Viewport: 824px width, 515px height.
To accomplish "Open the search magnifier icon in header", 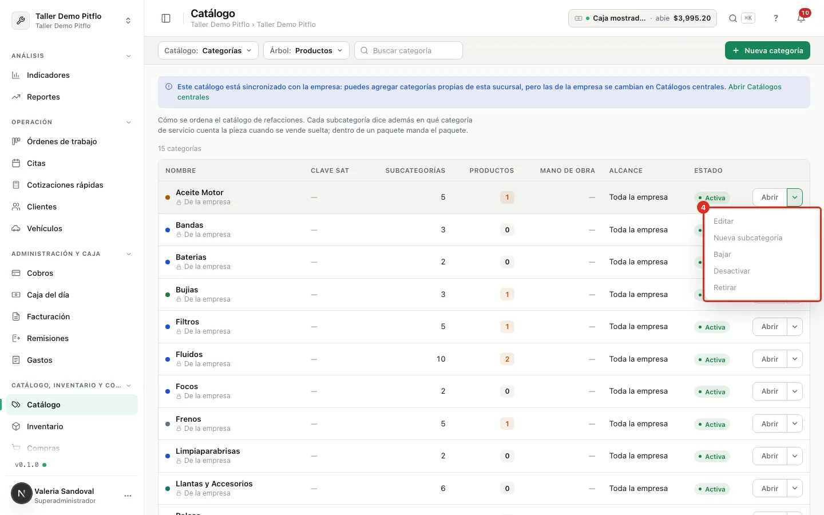I will (x=732, y=18).
